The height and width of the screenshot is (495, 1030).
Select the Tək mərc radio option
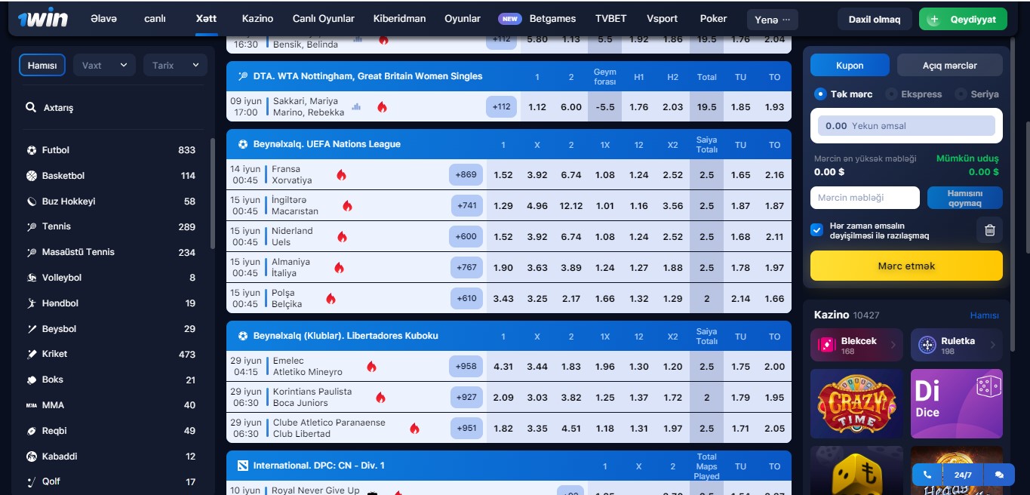(x=820, y=94)
